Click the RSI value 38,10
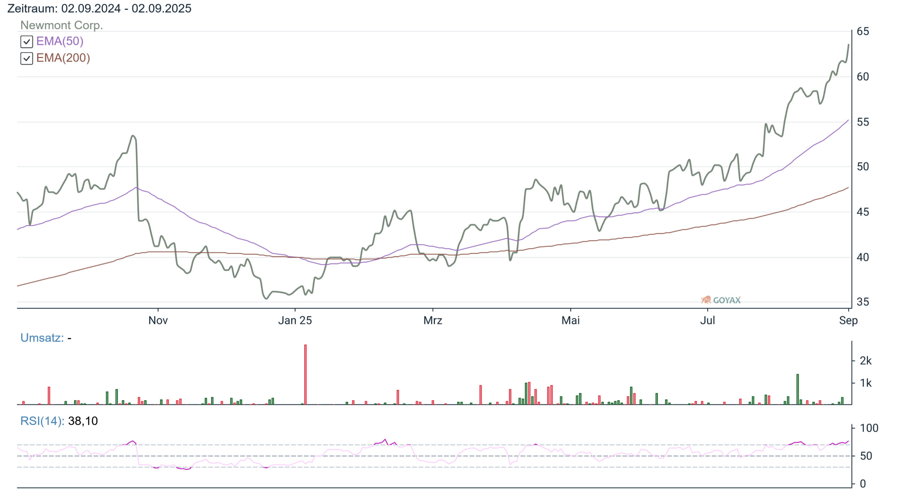This screenshot has width=908, height=491. click(x=83, y=421)
